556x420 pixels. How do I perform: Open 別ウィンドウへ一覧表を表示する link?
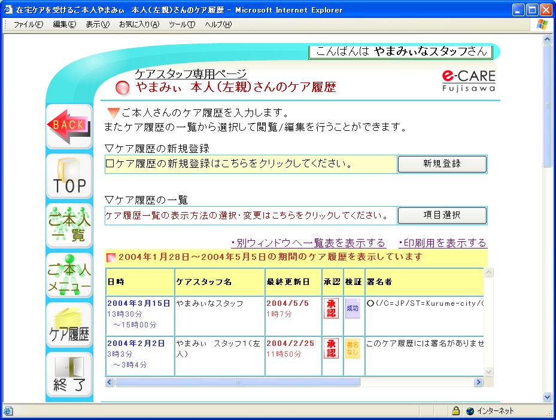pos(308,243)
